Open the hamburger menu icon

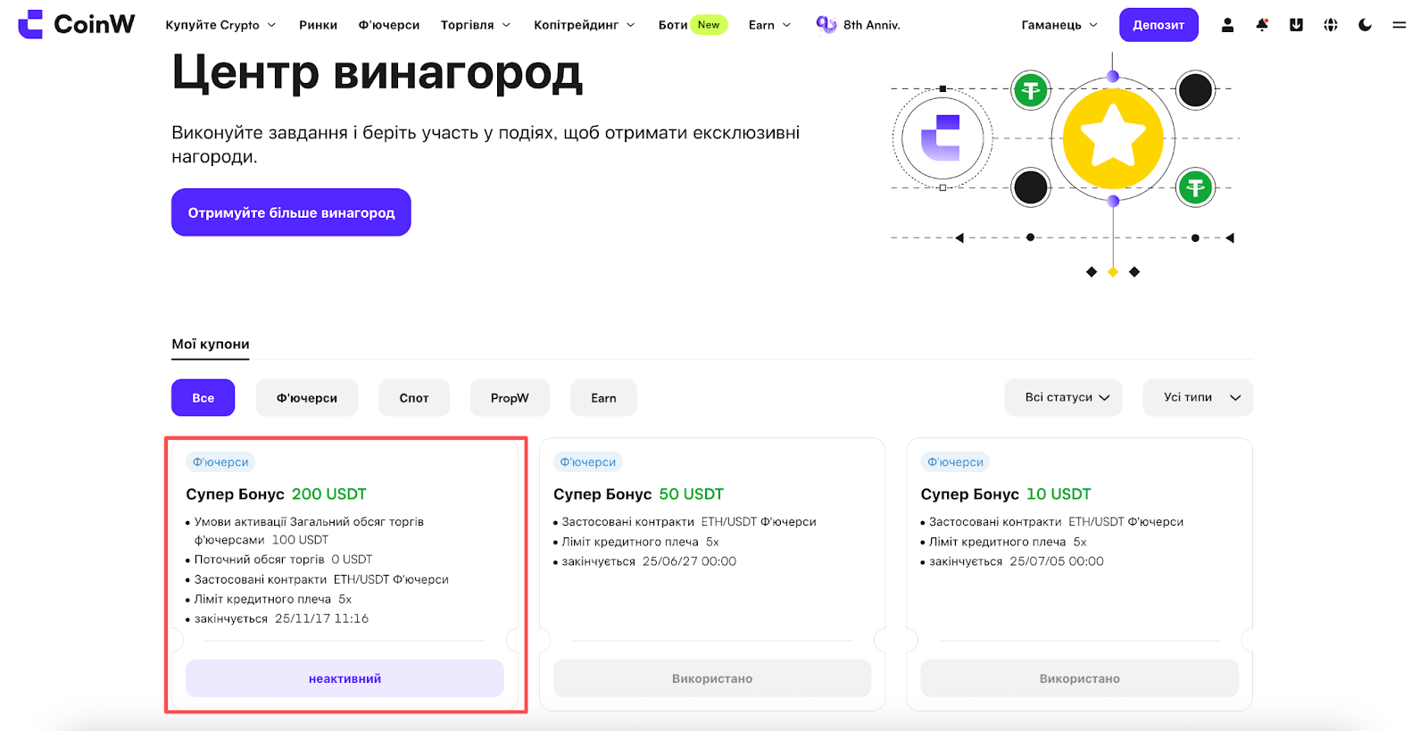pyautogui.click(x=1399, y=25)
